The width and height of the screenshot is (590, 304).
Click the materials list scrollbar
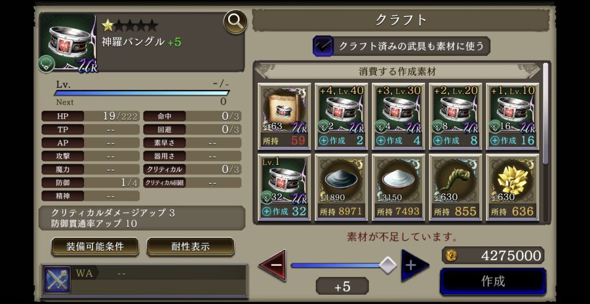[545, 113]
